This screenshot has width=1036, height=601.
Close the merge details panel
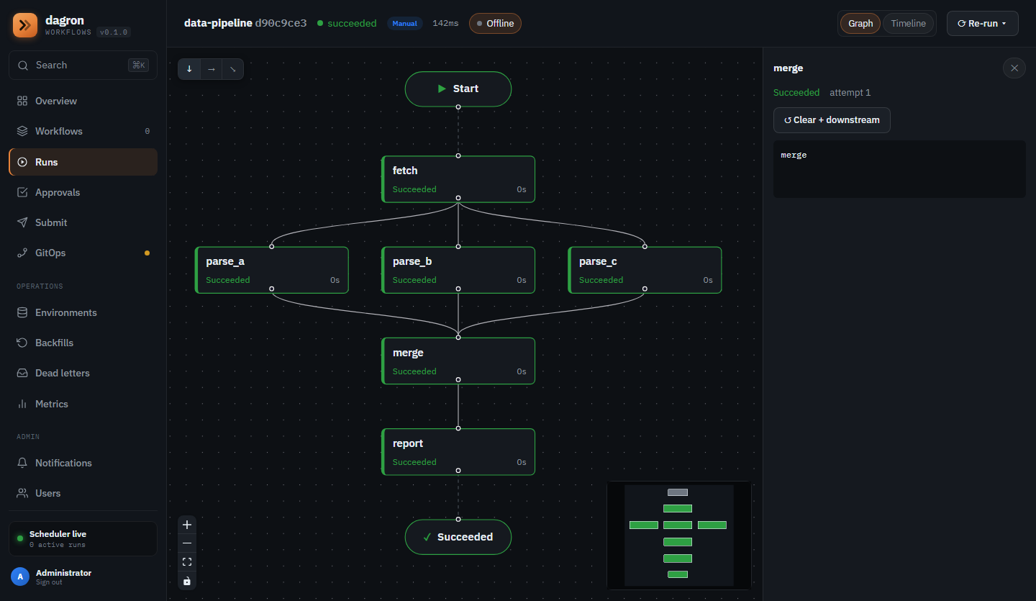click(x=1014, y=68)
